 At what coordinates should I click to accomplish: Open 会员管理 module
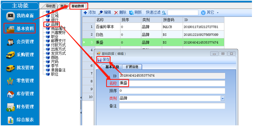point(20,42)
